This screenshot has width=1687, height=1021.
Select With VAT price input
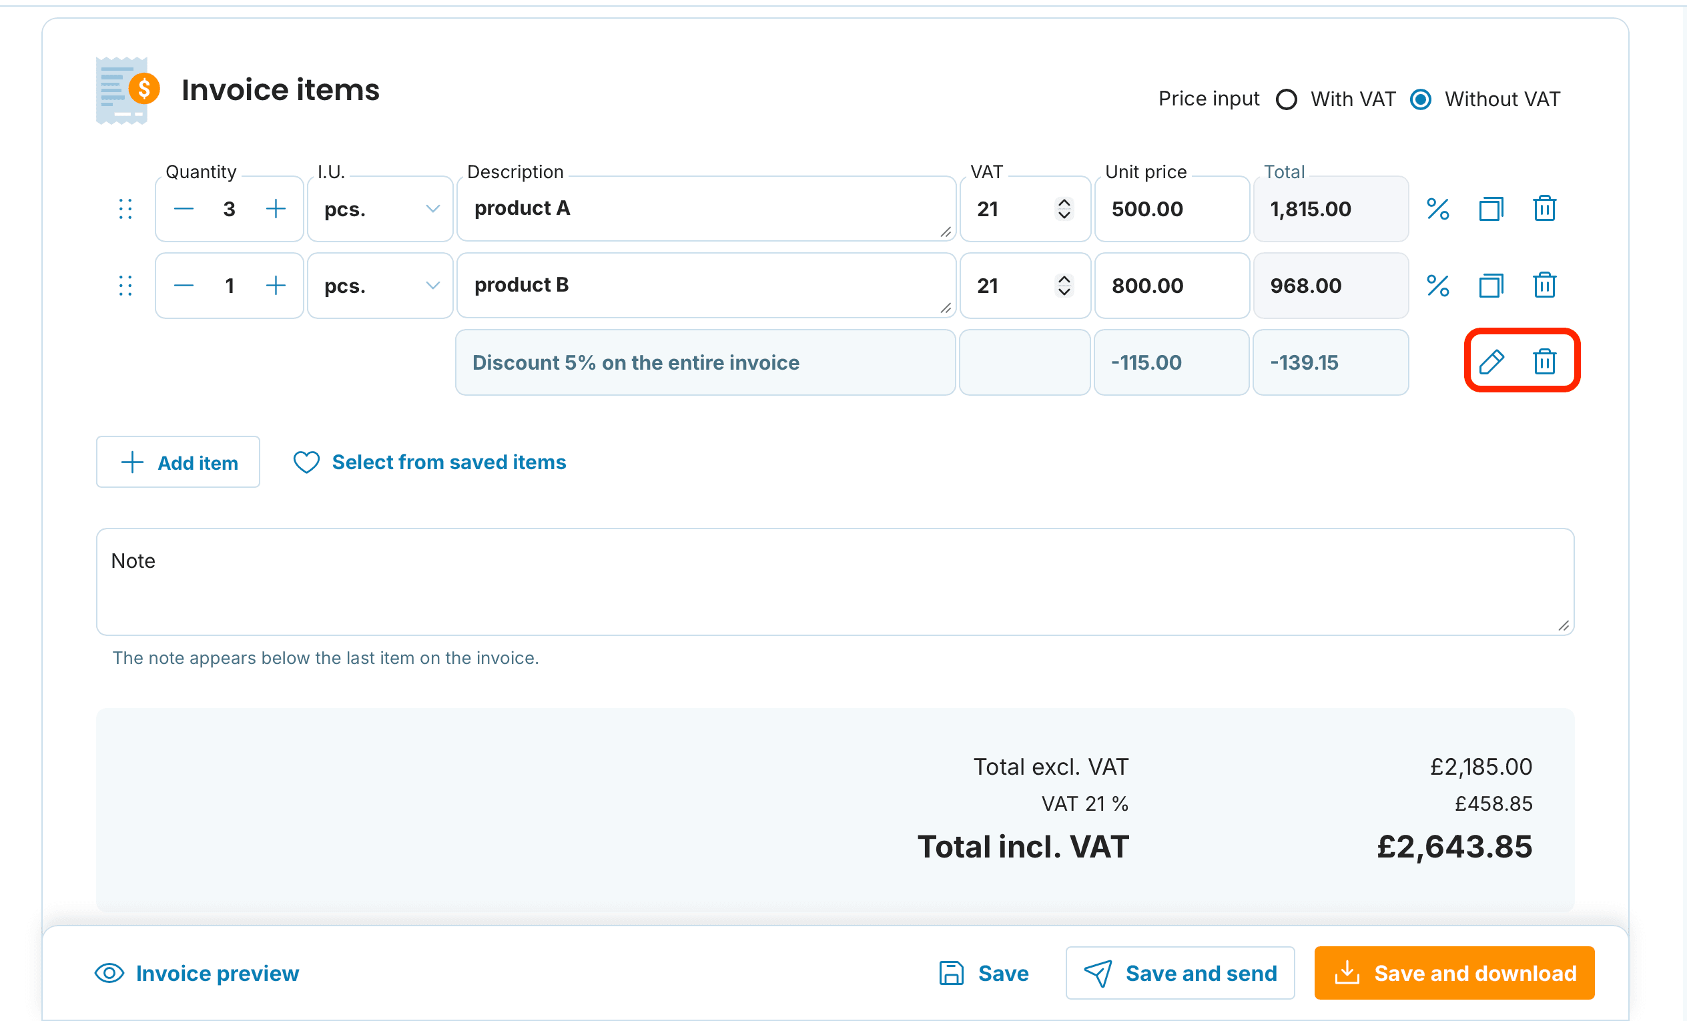point(1287,99)
